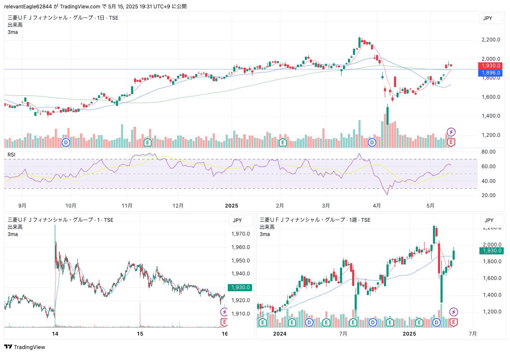Click the 9月 label on daily time axis
This screenshot has height=354, width=510.
23,205
